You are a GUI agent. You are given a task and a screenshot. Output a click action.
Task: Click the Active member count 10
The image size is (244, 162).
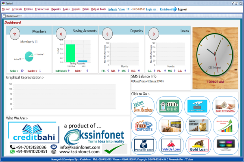click(x=22, y=71)
